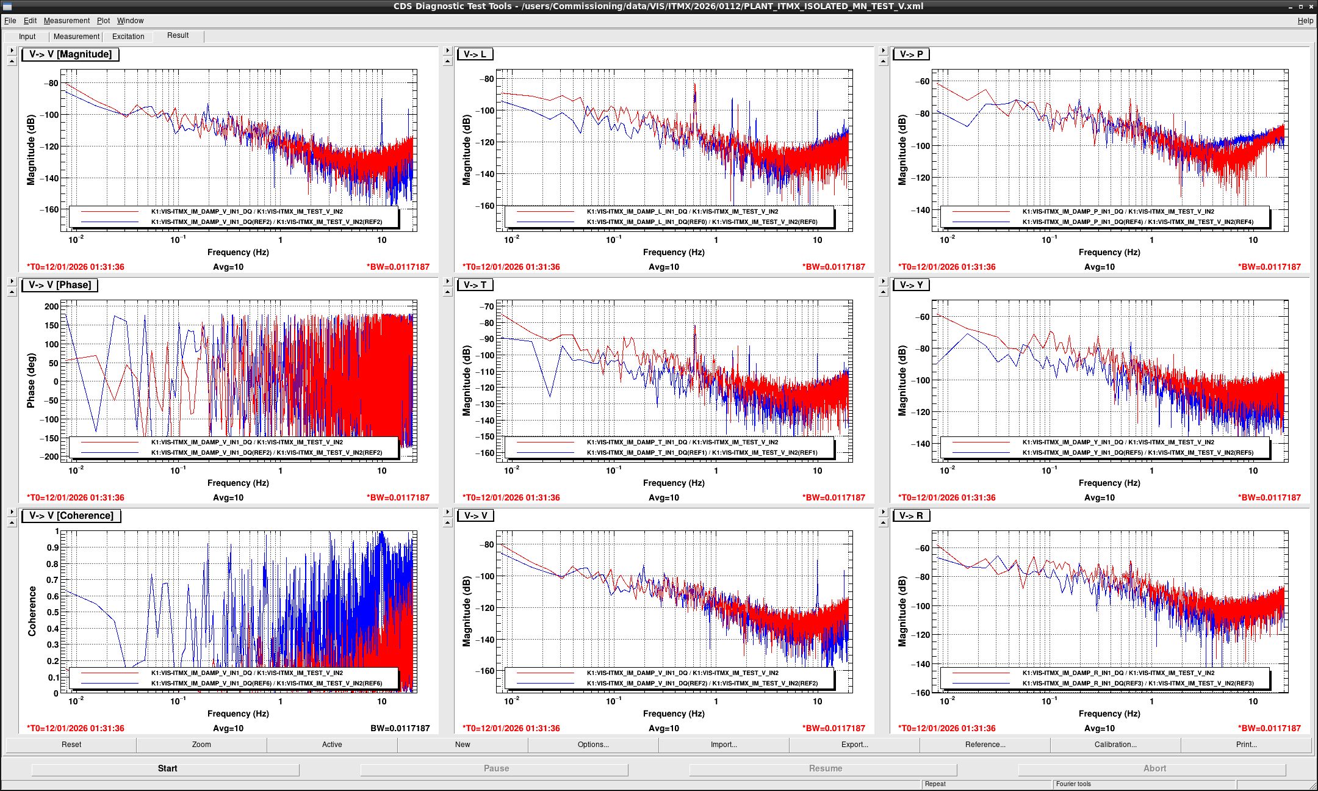This screenshot has width=1318, height=791.
Task: Click right-arrow button beside V-> V [Coherence] plot
Action: [12, 512]
